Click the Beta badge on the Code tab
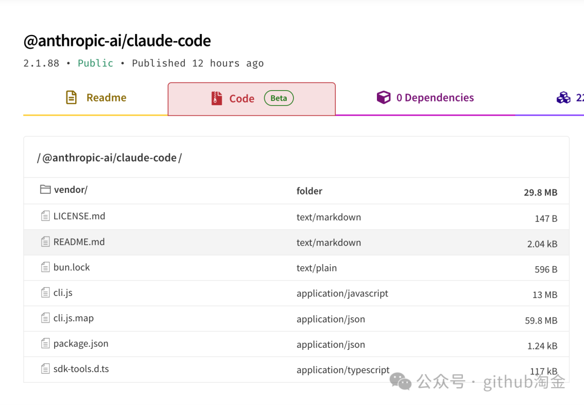This screenshot has height=405, width=584. 278,98
